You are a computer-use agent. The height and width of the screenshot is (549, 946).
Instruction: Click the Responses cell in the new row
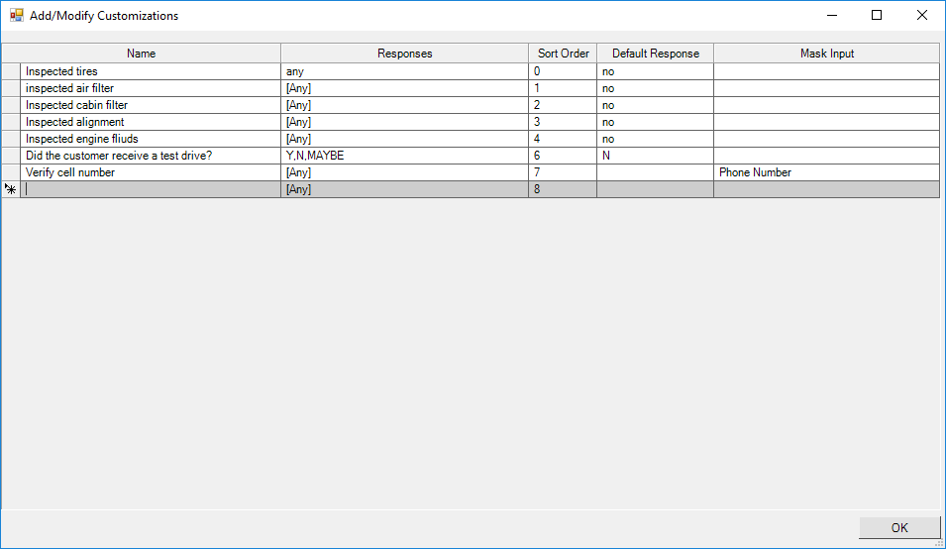pyautogui.click(x=405, y=189)
